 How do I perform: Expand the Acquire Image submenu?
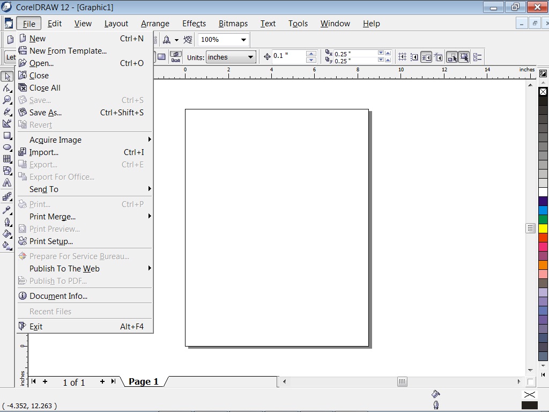[85, 140]
